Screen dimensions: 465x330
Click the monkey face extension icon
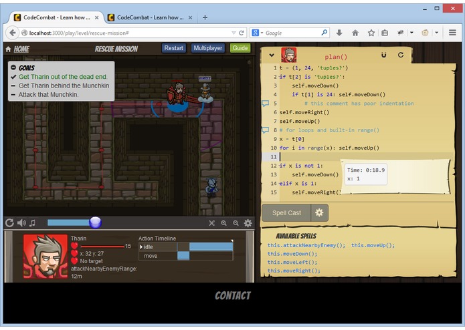click(425, 33)
